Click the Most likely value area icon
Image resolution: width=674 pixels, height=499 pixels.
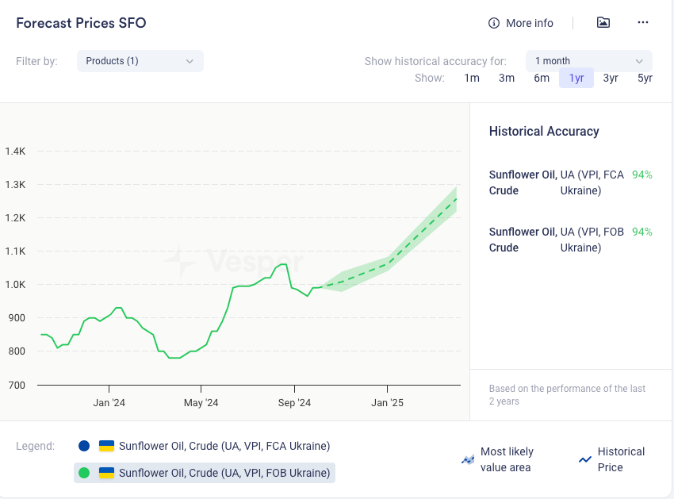tap(468, 459)
